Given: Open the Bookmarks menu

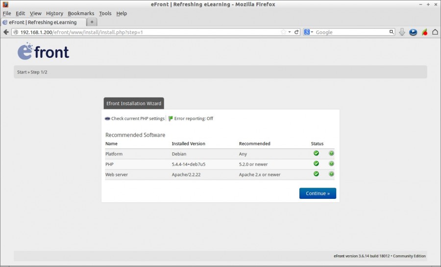Looking at the screenshot, I should click(x=81, y=13).
